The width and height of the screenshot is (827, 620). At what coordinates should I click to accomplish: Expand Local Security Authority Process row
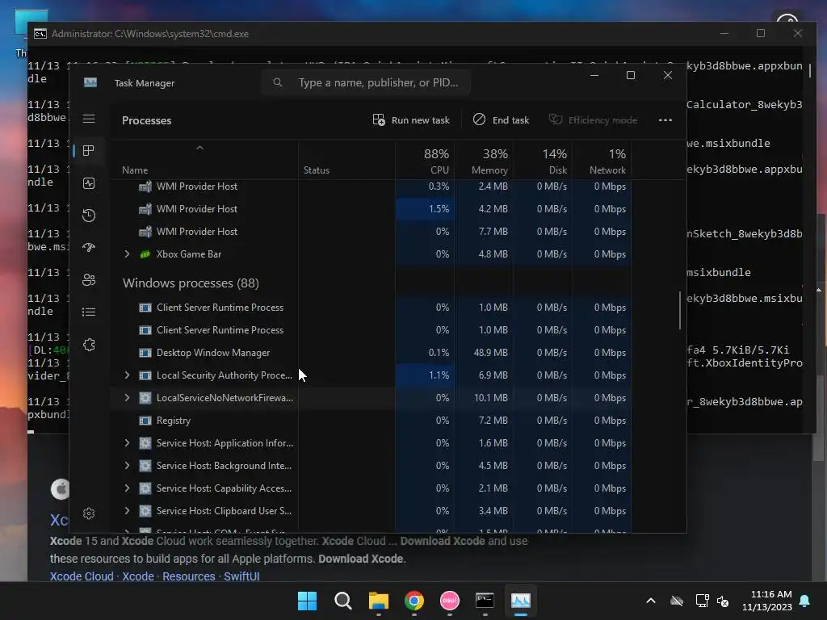coord(127,375)
